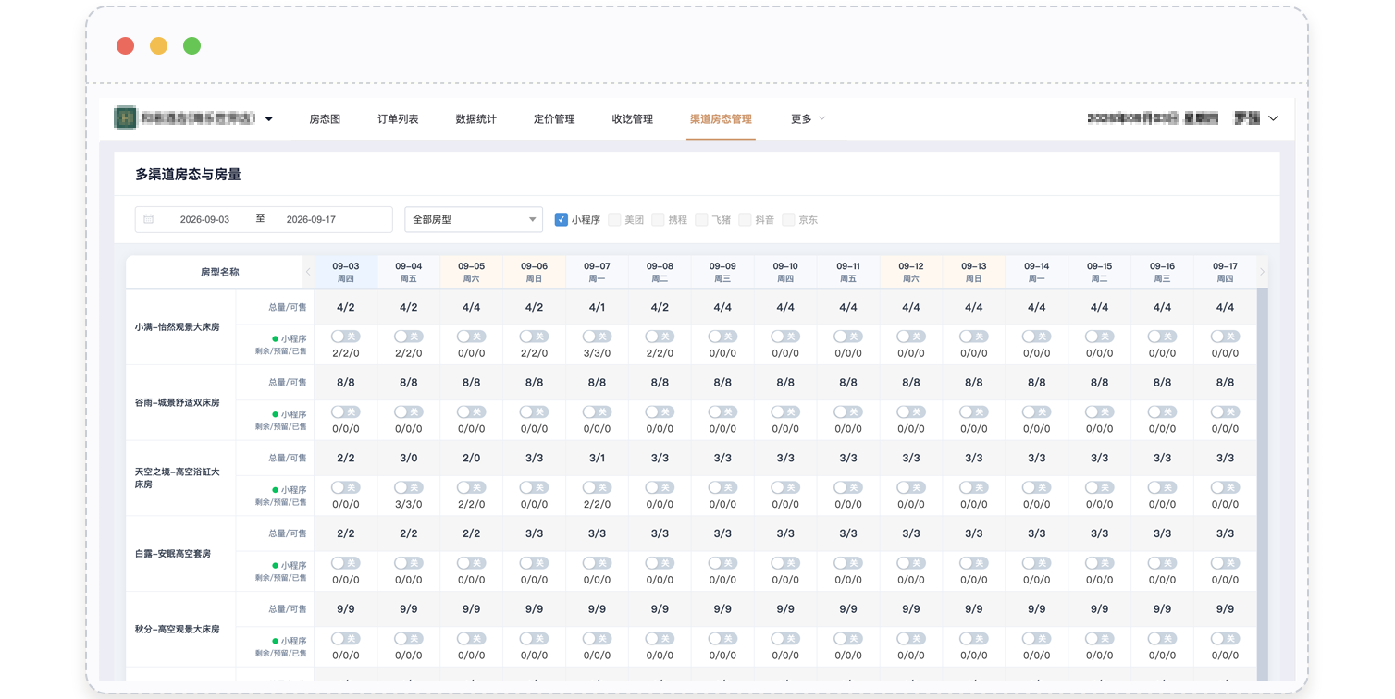Click the 09-05 周六 column header
The width and height of the screenshot is (1395, 699).
(471, 272)
